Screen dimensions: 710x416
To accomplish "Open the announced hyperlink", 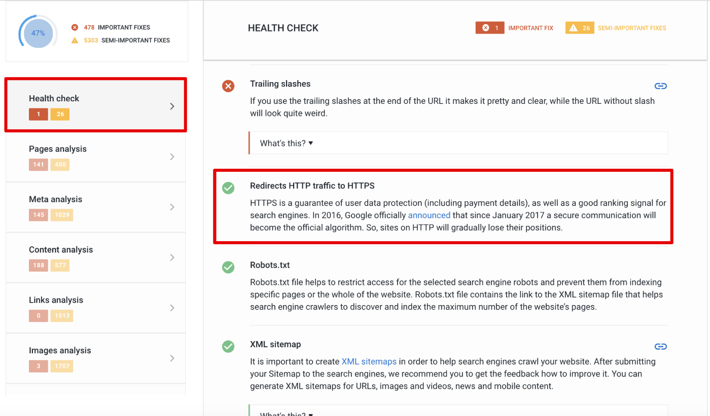I will (429, 215).
